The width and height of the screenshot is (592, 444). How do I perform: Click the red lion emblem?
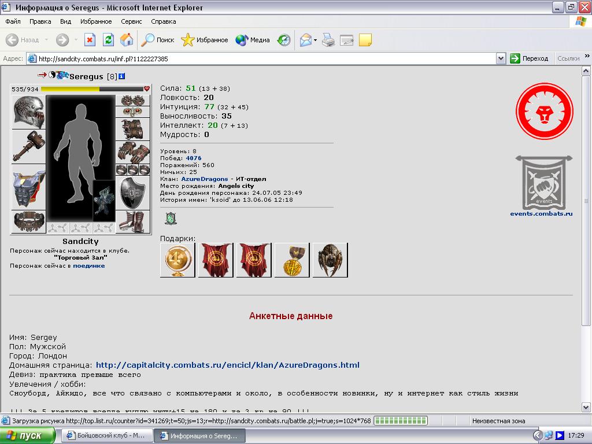(545, 112)
